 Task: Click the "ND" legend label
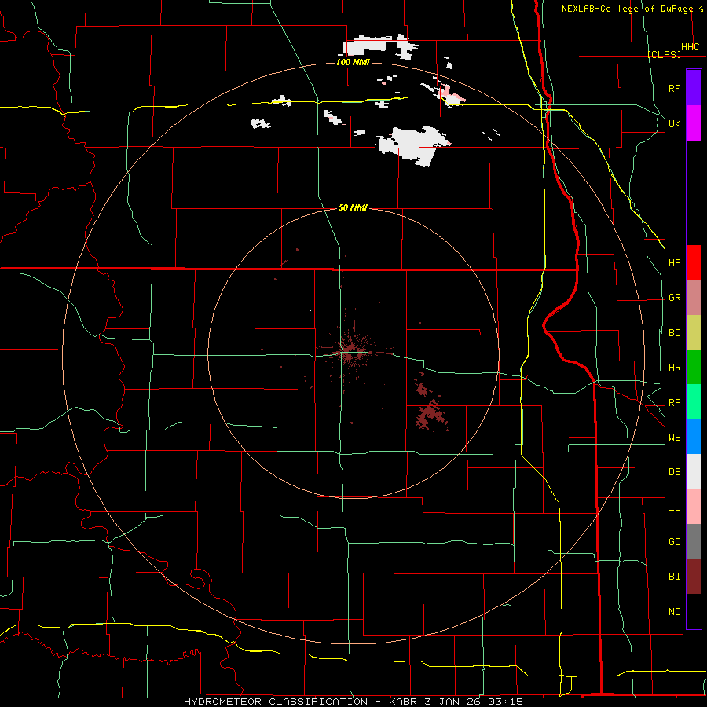click(674, 612)
